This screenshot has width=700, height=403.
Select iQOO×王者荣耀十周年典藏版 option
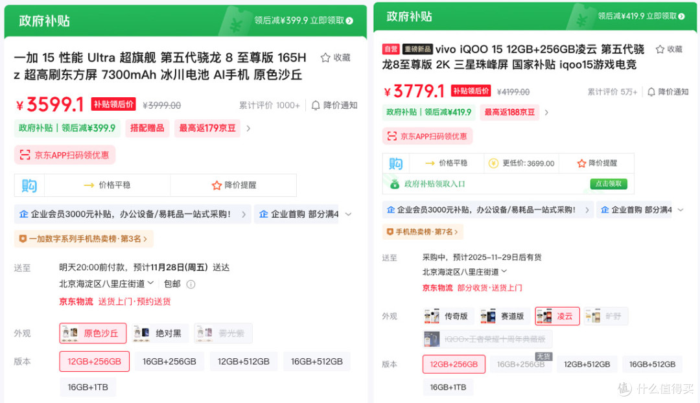[487, 339]
